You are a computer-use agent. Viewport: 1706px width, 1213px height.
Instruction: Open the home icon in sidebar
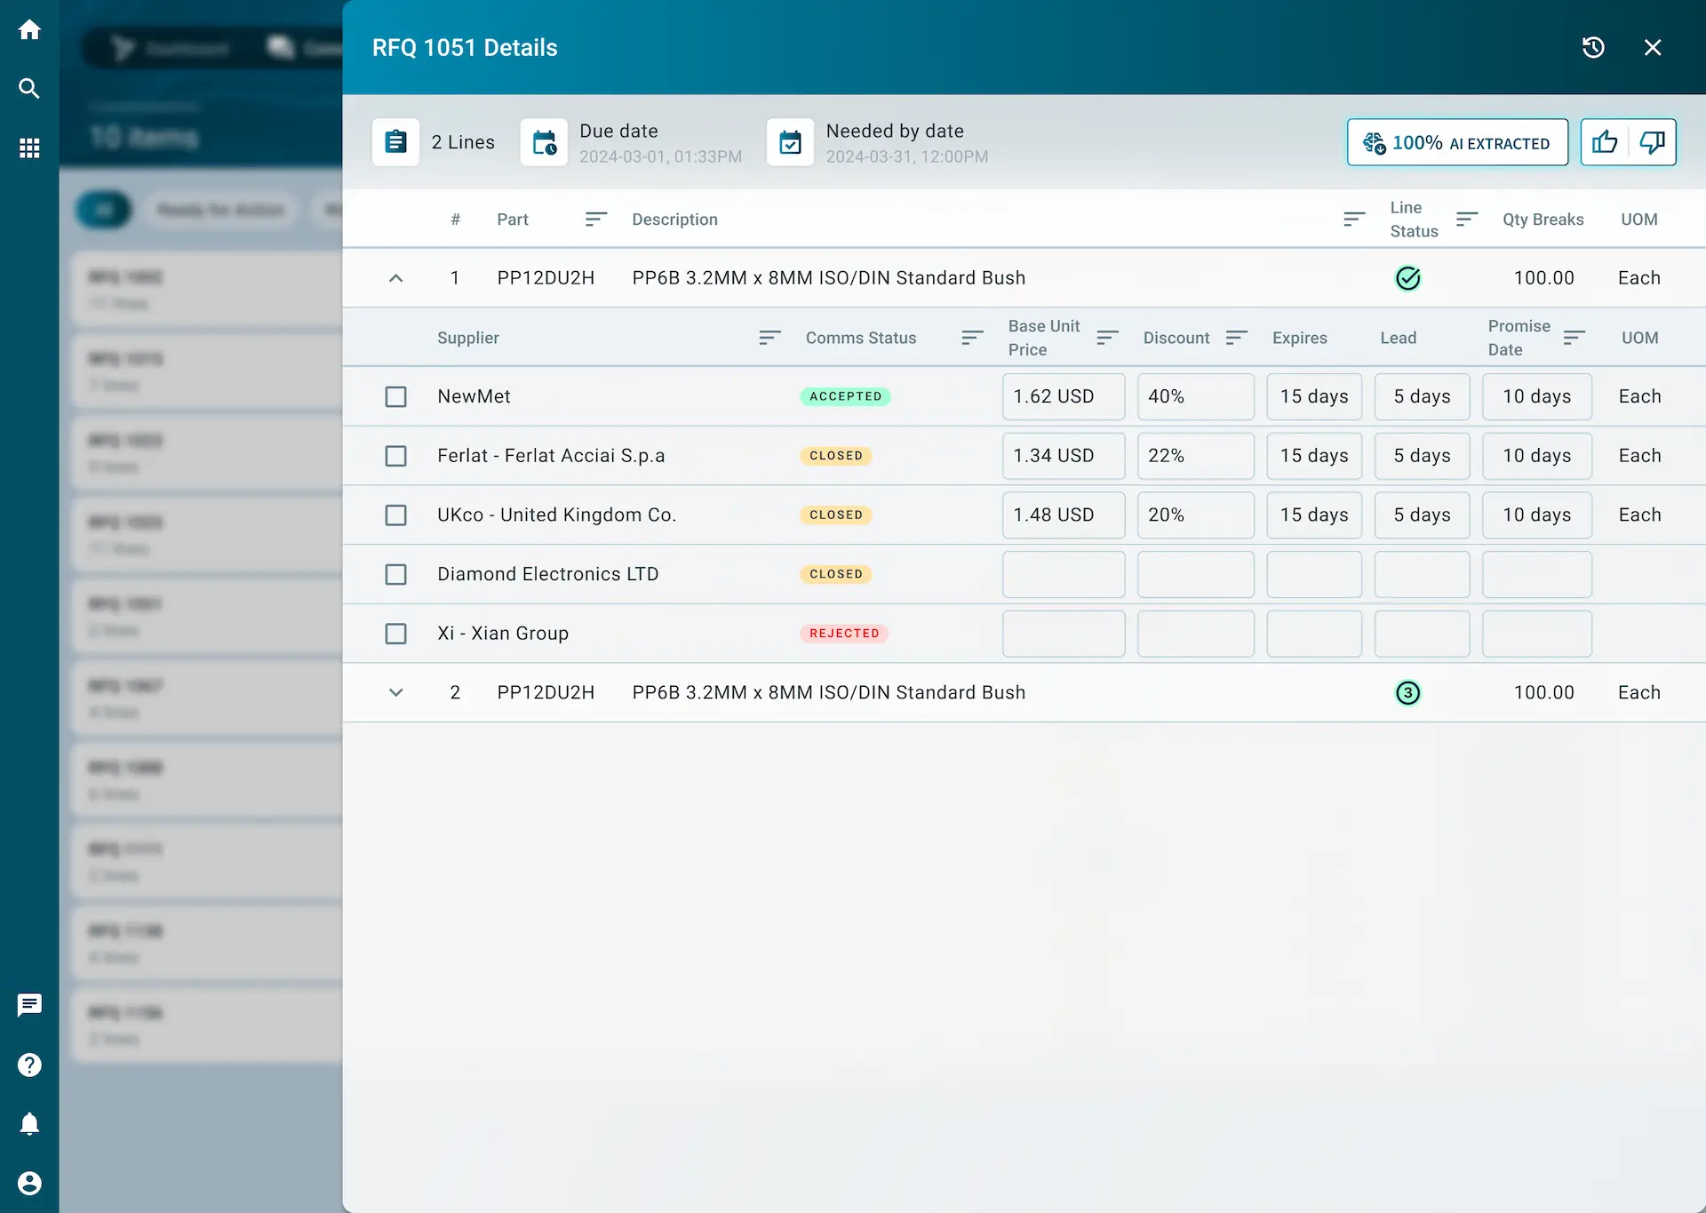[29, 29]
